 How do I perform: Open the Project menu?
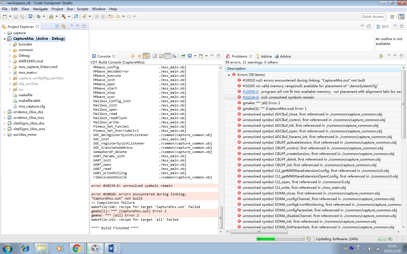click(x=57, y=9)
